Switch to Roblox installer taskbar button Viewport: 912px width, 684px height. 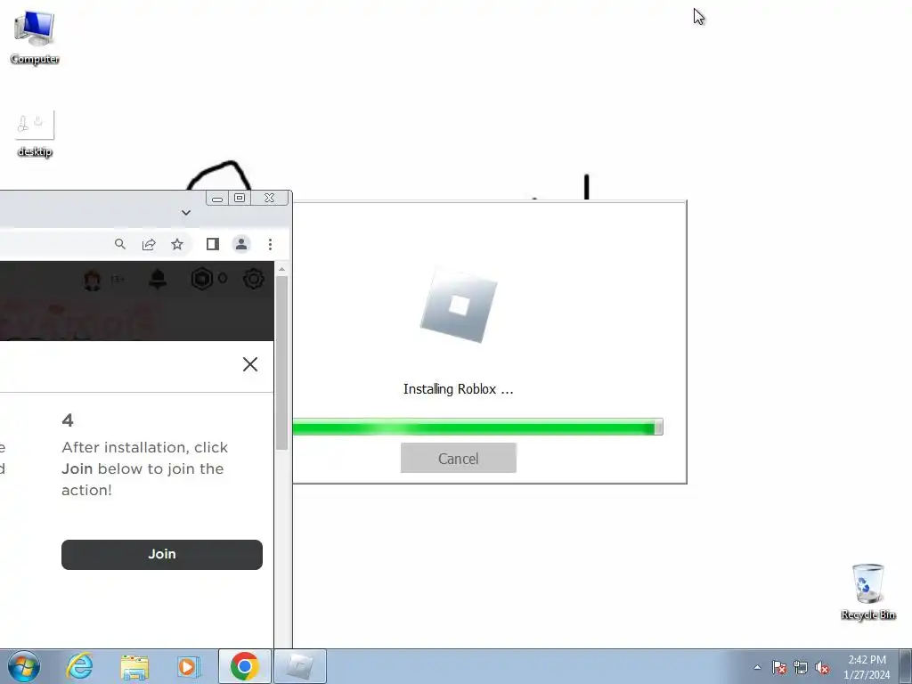click(x=300, y=666)
